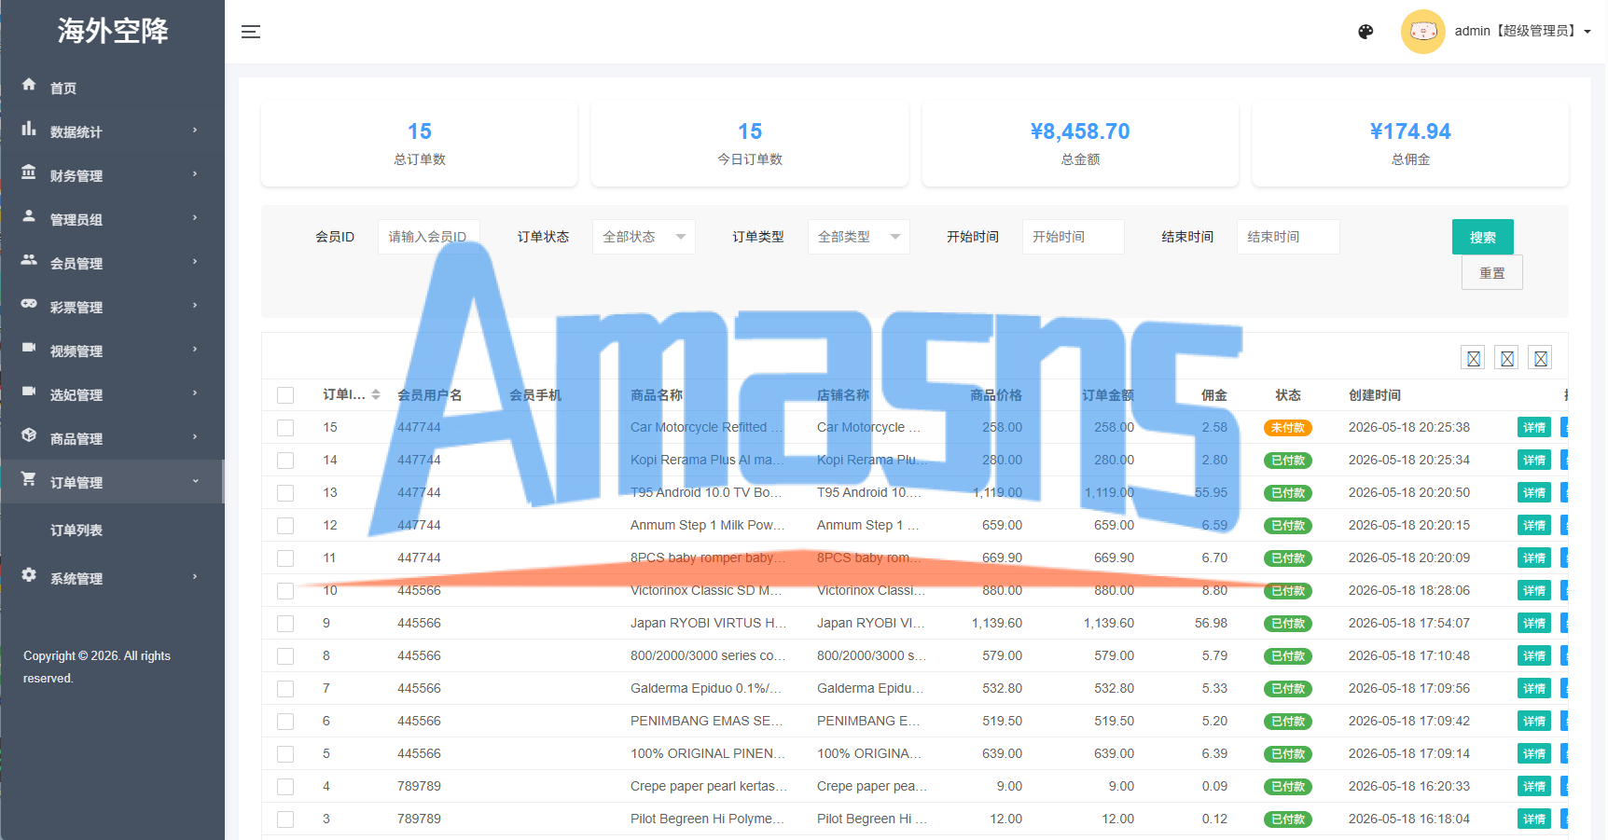Open the admin account dropdown arrow

click(1587, 32)
